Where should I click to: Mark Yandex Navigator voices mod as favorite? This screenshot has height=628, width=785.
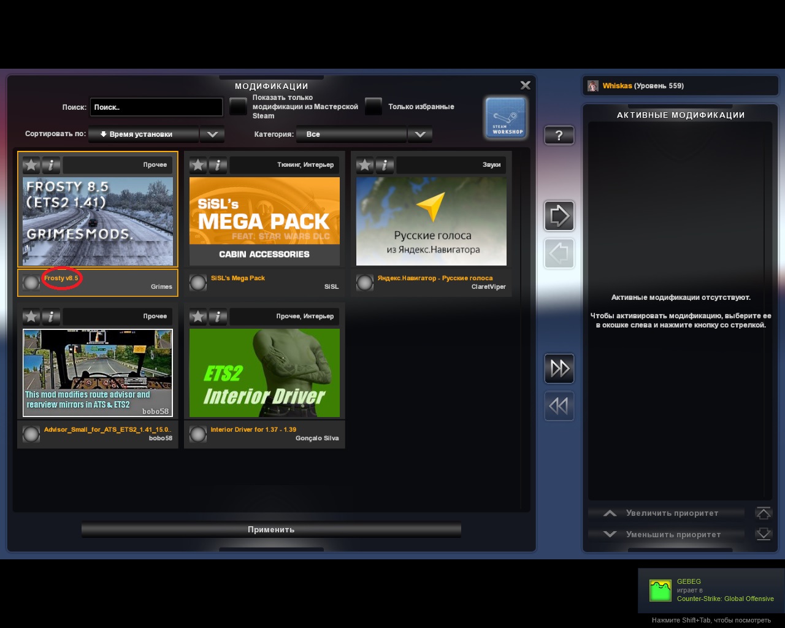(x=365, y=165)
